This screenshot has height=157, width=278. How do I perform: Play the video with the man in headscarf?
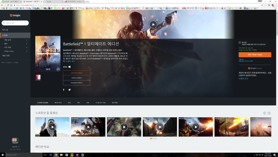click(52, 127)
